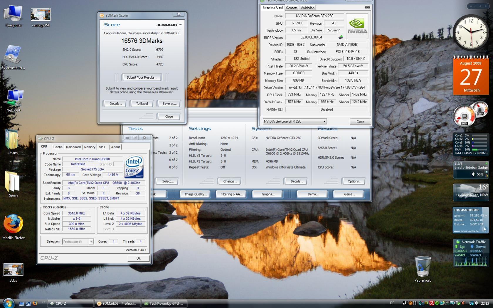This screenshot has height=308, width=493.
Task: Switch to the Cache tab in CPU-Z
Action: tap(58, 147)
